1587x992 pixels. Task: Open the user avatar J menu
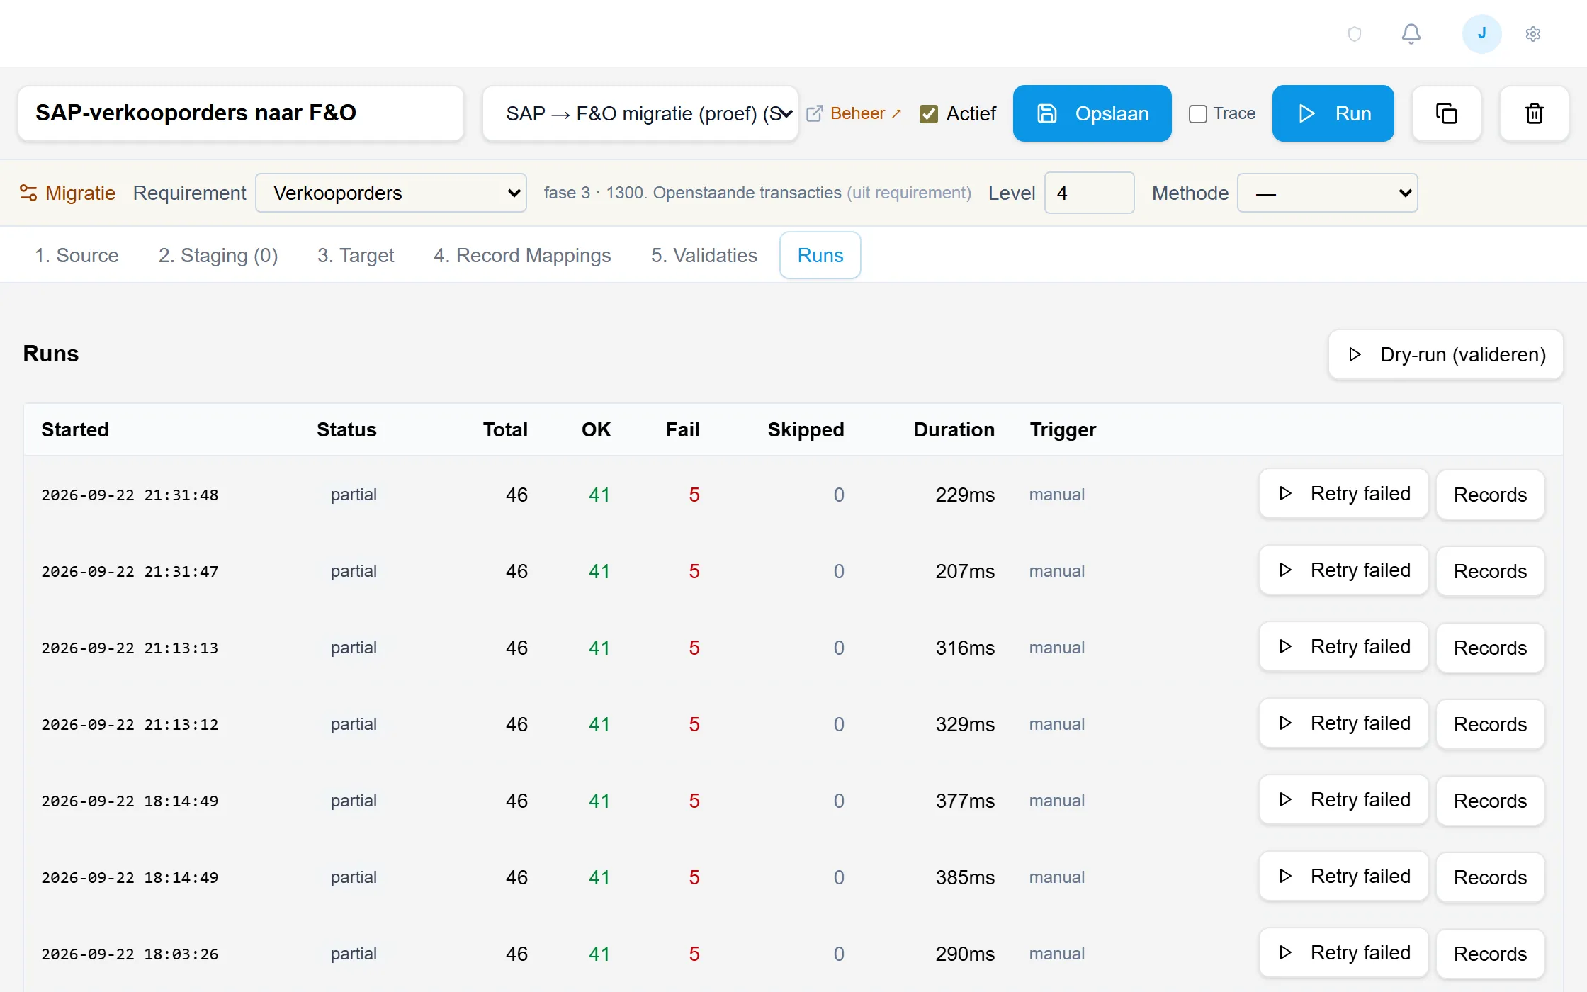pos(1481,34)
